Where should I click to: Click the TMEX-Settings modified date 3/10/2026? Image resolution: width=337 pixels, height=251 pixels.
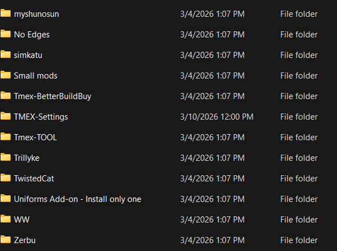click(x=216, y=117)
